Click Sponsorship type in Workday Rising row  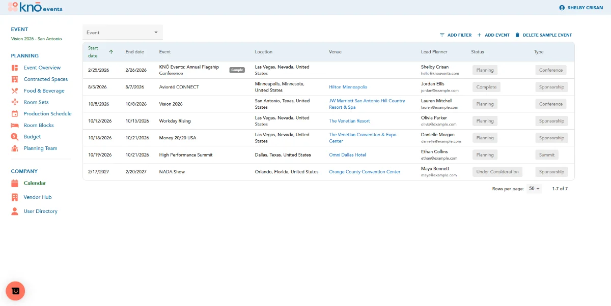[551, 121]
